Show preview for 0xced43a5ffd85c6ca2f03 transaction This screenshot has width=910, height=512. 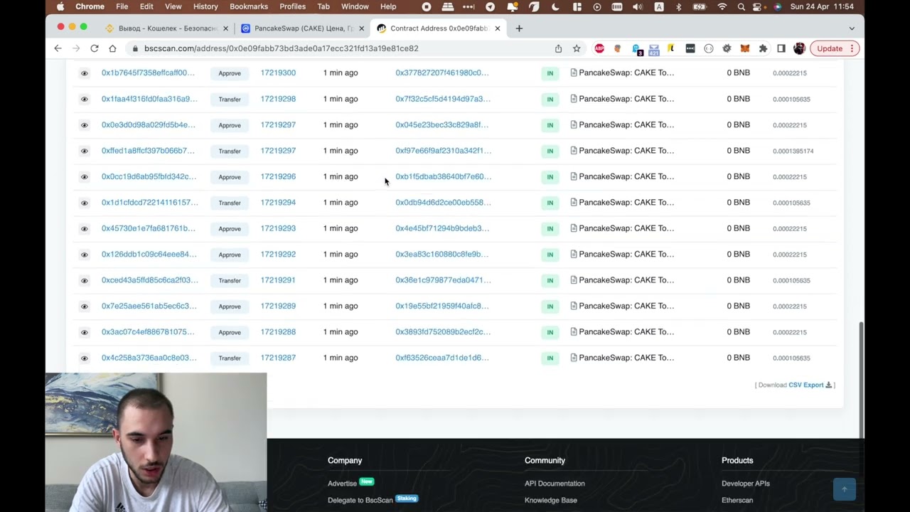[85, 280]
